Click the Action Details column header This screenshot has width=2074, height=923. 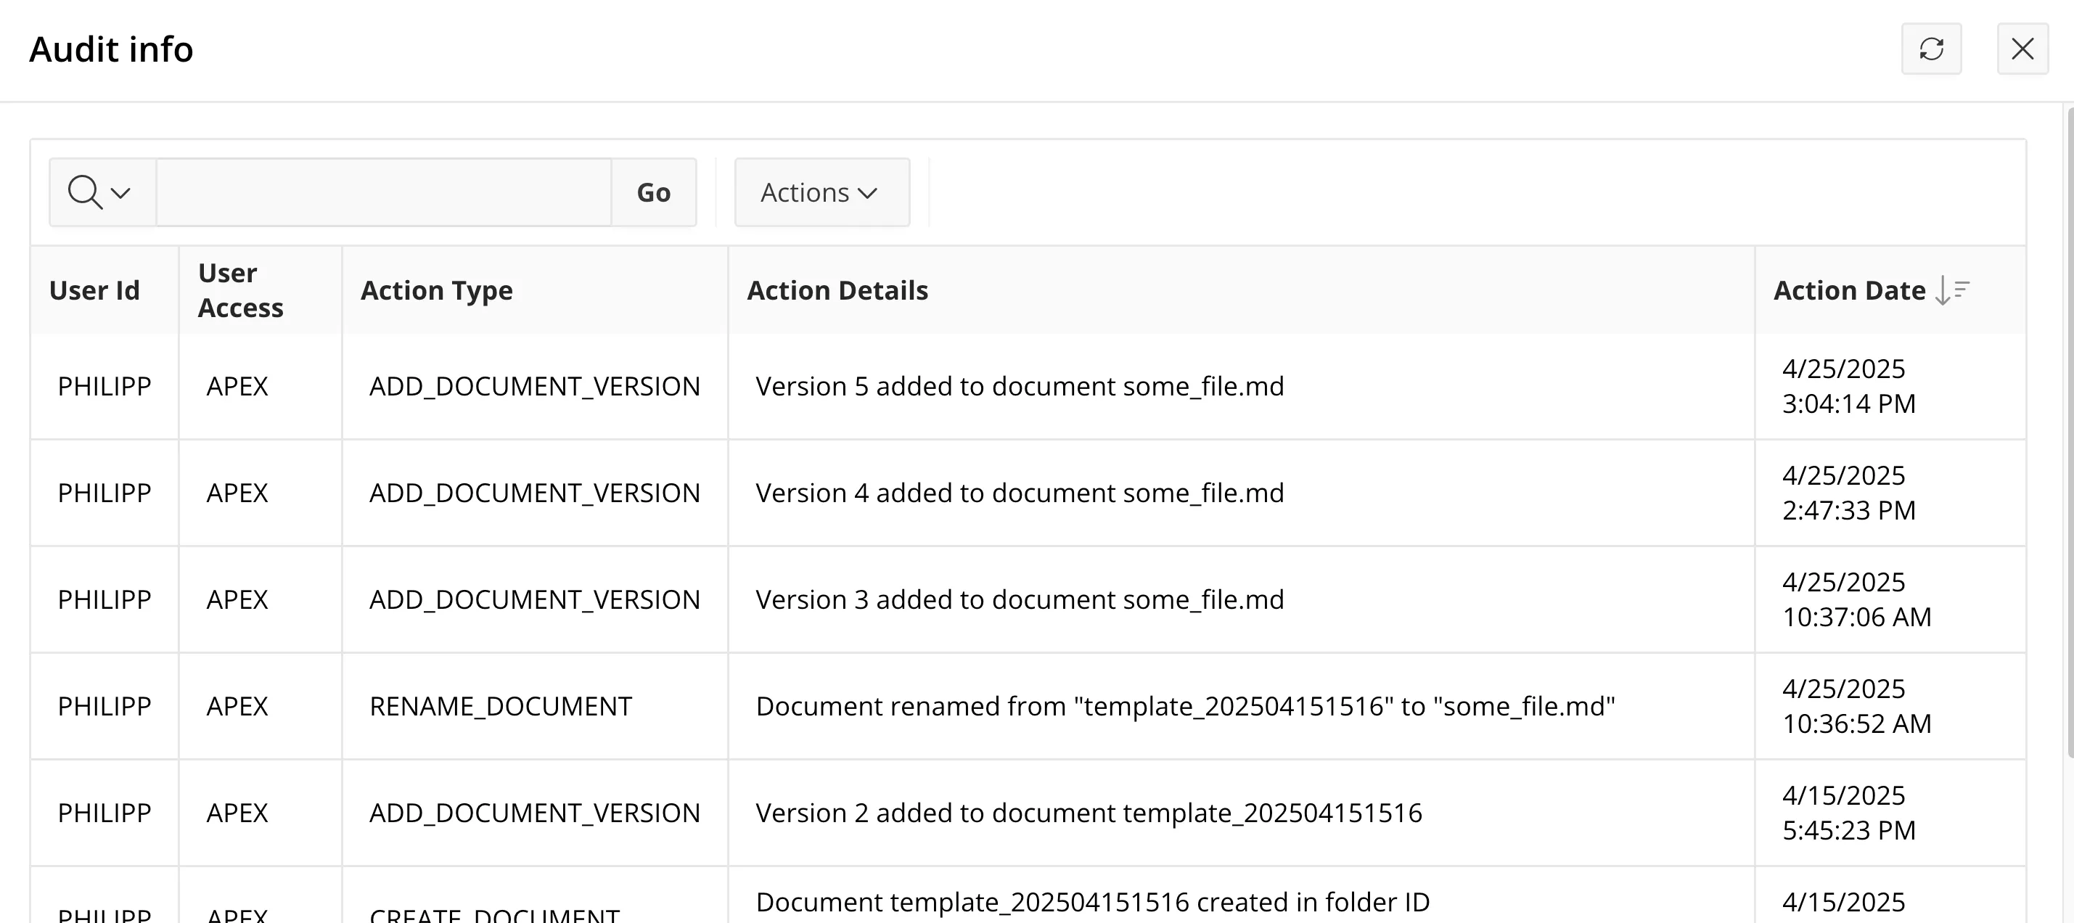point(837,290)
